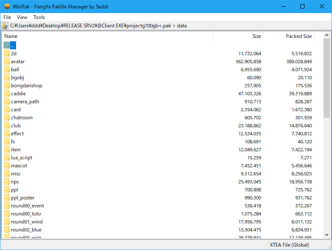Click the ppl_poster folder icon

[x=7, y=198]
